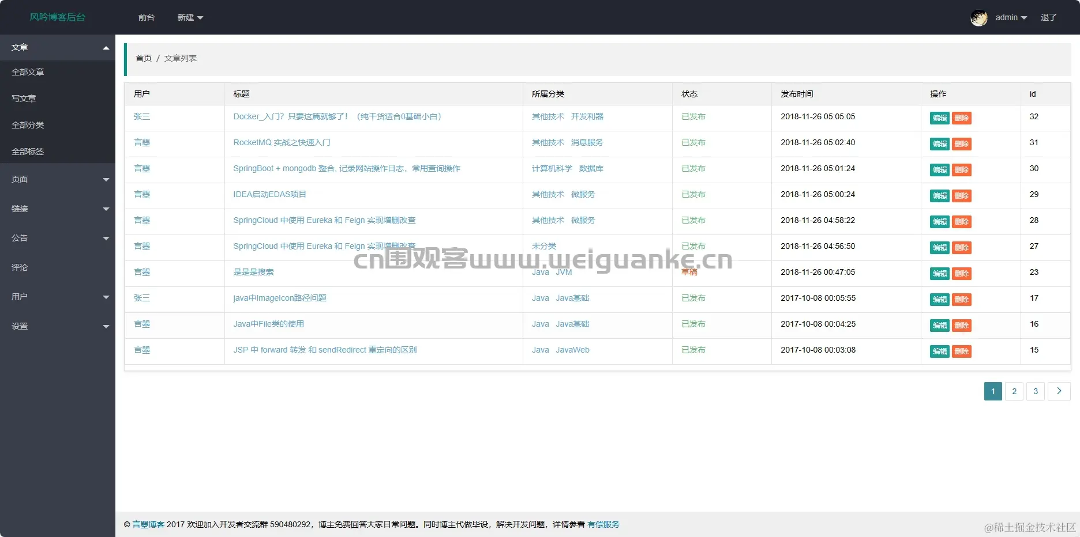Open the JSP 中 forward 转发 title link
This screenshot has height=537, width=1080.
click(325, 350)
